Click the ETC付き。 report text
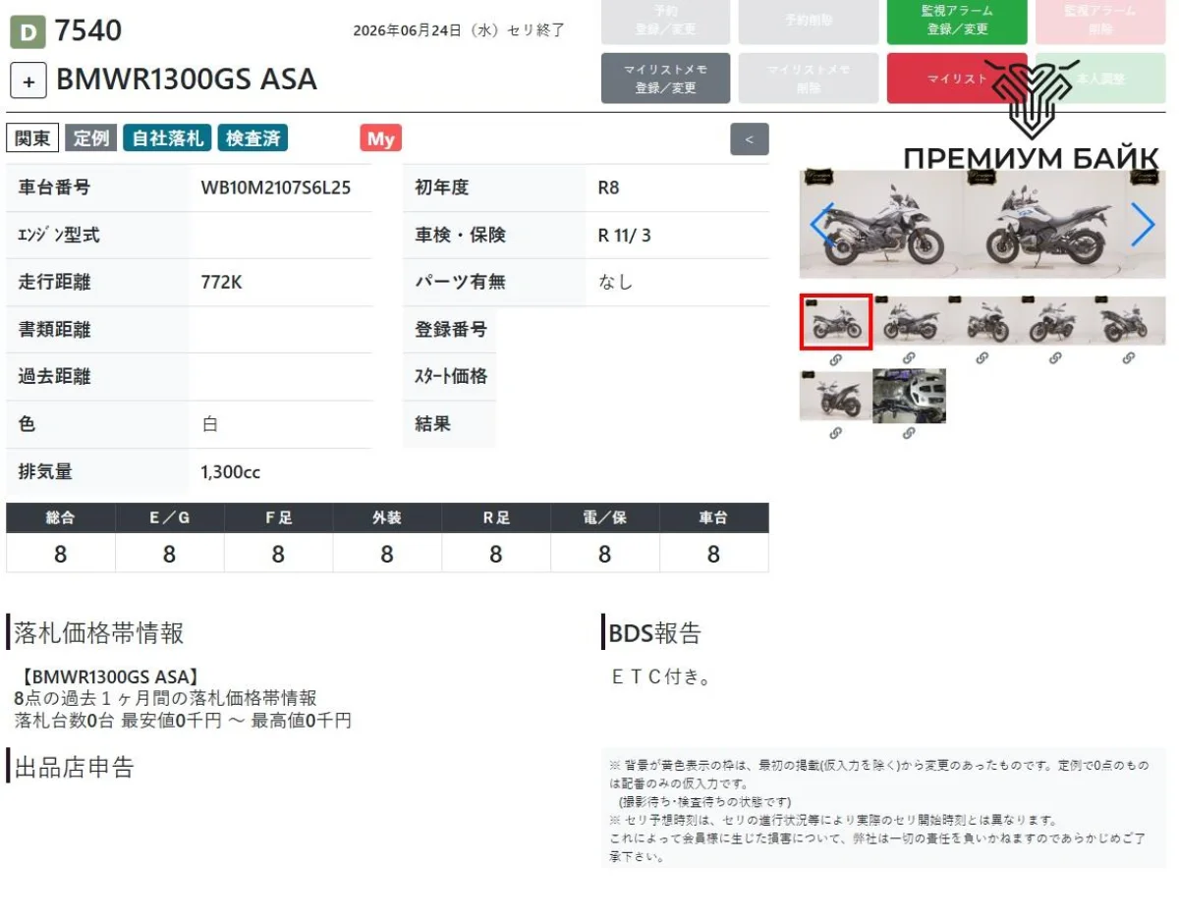Viewport: 1179px width, 916px height. pyautogui.click(x=660, y=677)
